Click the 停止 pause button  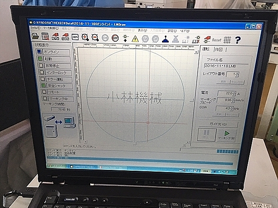pos(207,135)
